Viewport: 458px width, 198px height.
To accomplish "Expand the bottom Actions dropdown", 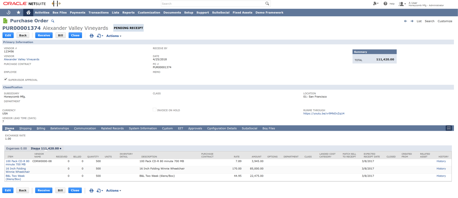I will coord(113,191).
